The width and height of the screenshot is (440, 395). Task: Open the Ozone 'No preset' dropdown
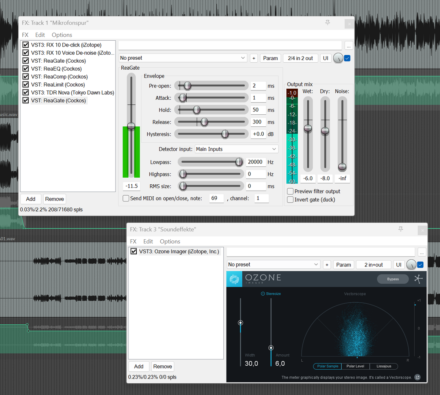[274, 265]
